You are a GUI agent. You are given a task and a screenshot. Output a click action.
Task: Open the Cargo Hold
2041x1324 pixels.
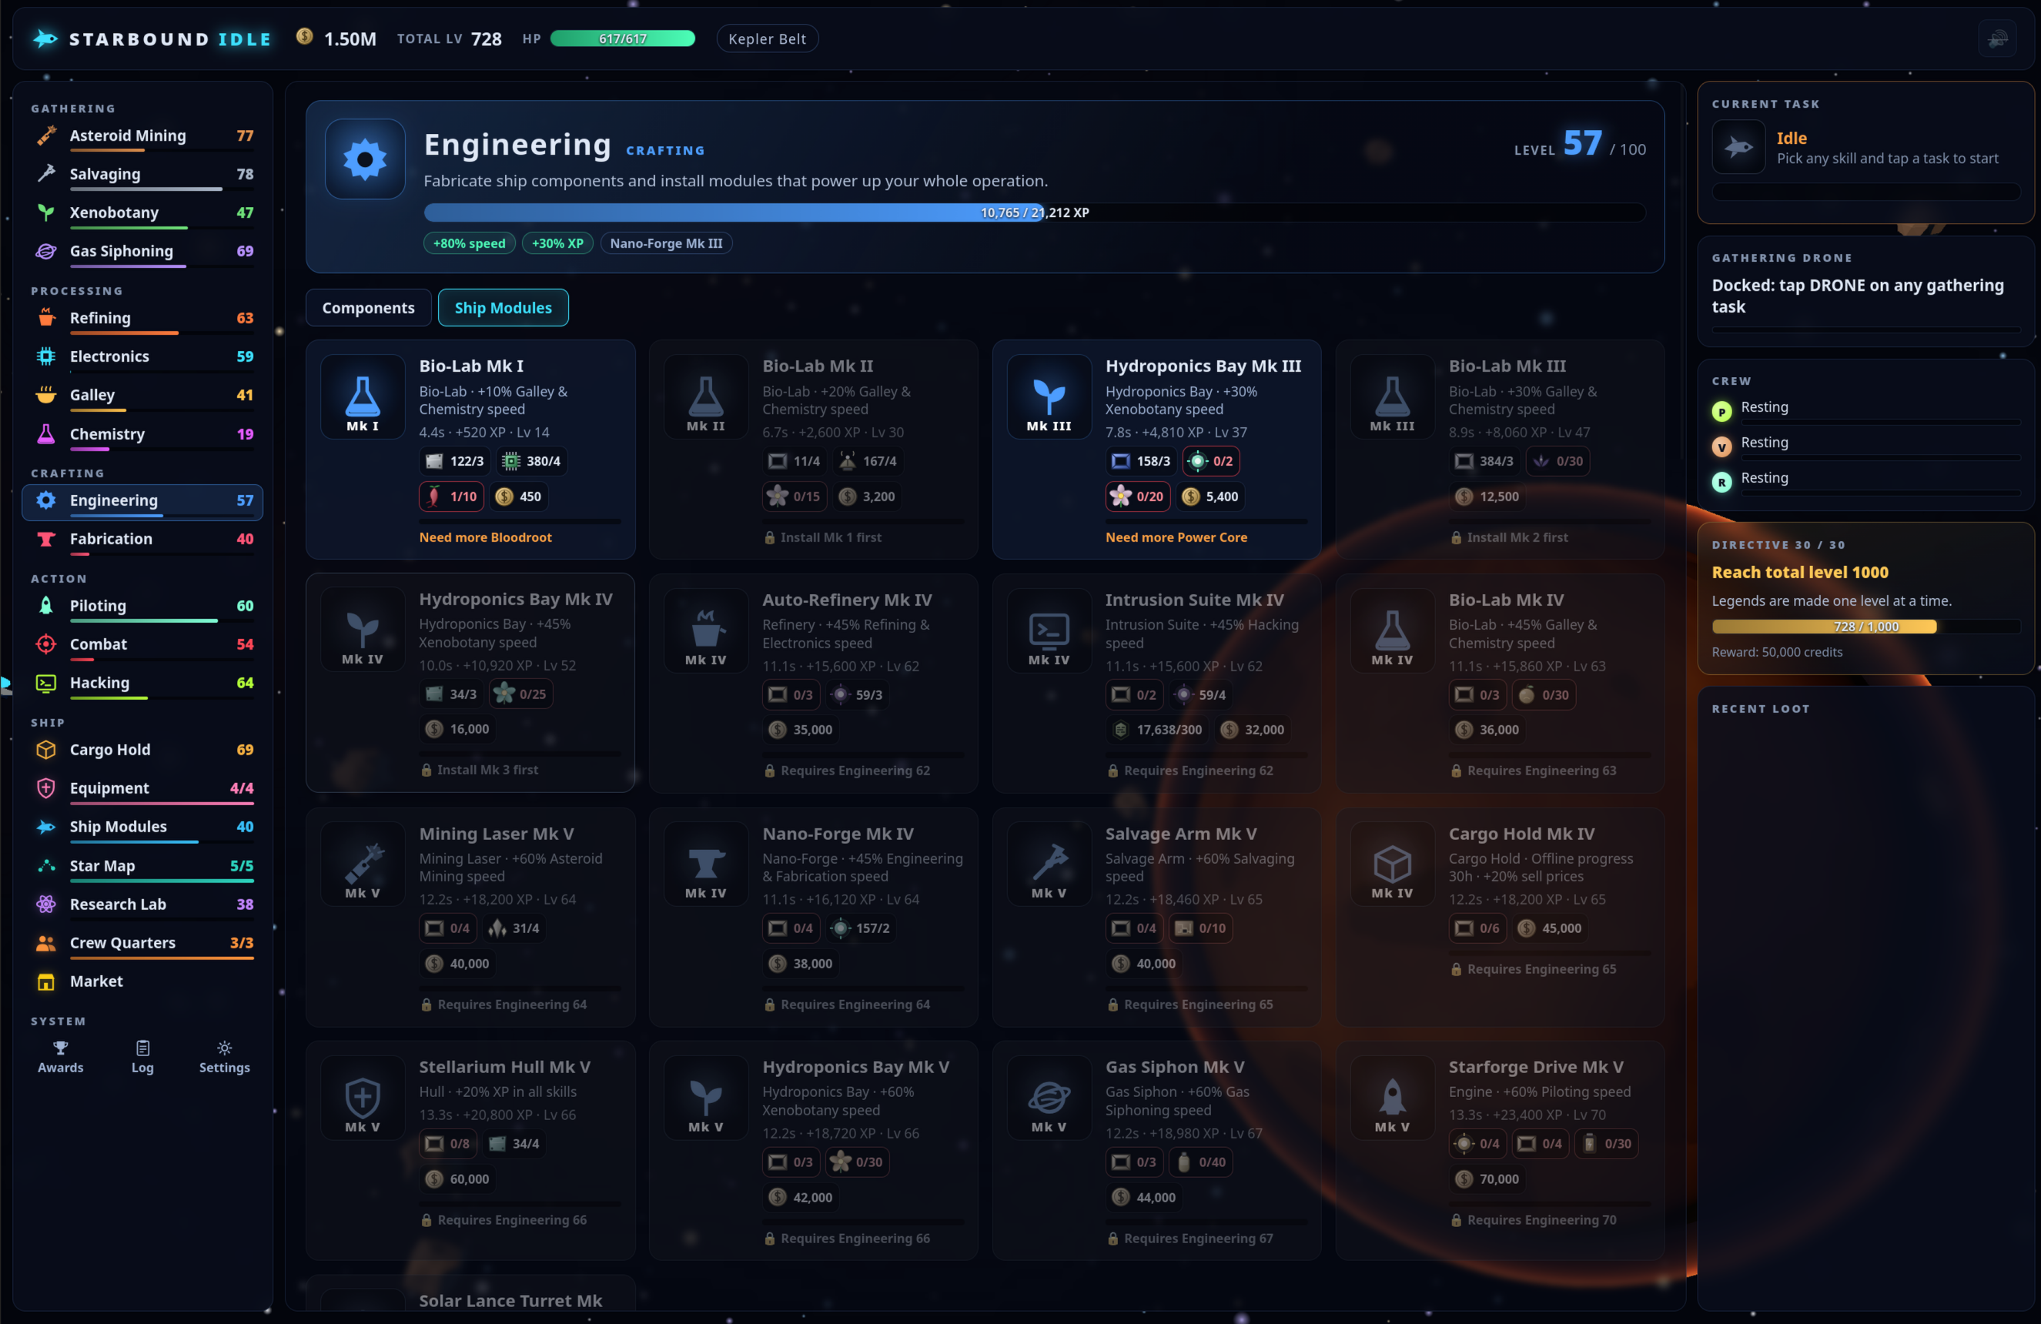tap(142, 751)
